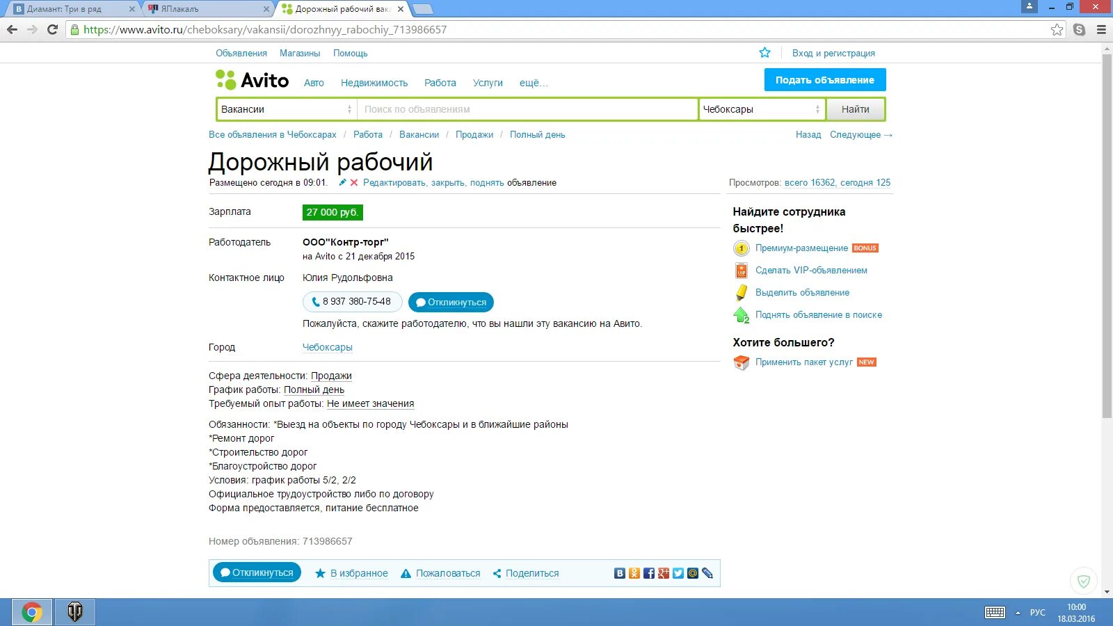Open a new browser tab
Viewport: 1113px width, 626px height.
tap(422, 9)
